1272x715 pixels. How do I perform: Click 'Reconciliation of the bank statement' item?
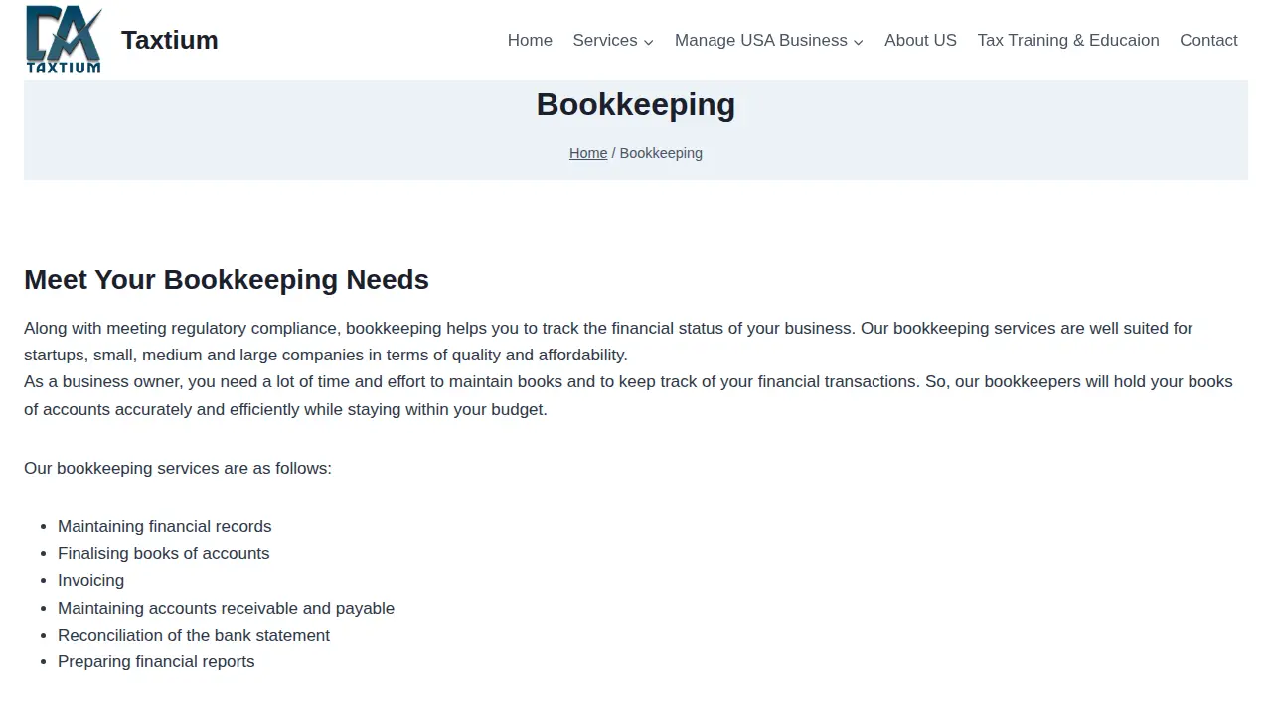(x=194, y=635)
